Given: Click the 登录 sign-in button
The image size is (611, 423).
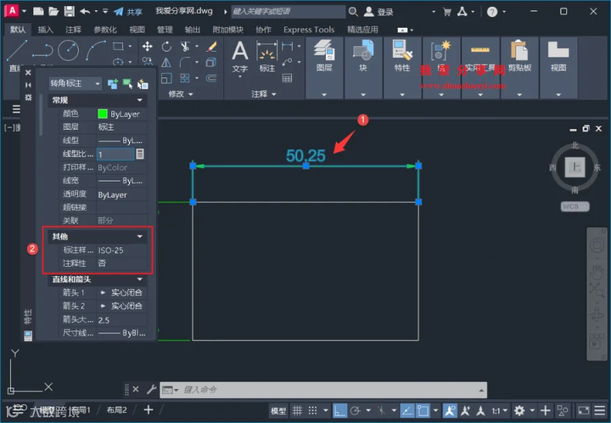Looking at the screenshot, I should pos(378,12).
